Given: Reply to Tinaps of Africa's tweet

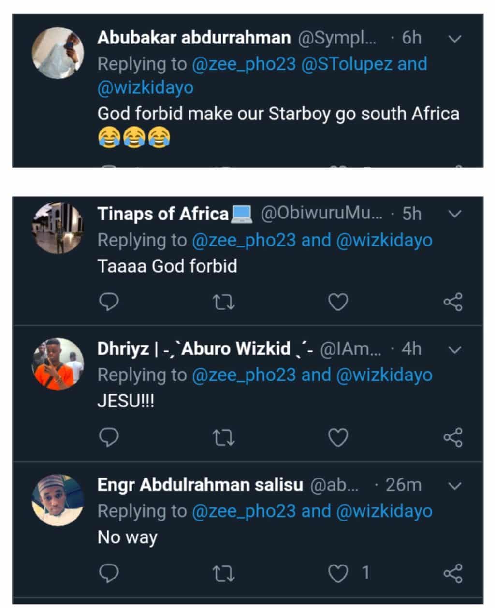Looking at the screenshot, I should 109,302.
